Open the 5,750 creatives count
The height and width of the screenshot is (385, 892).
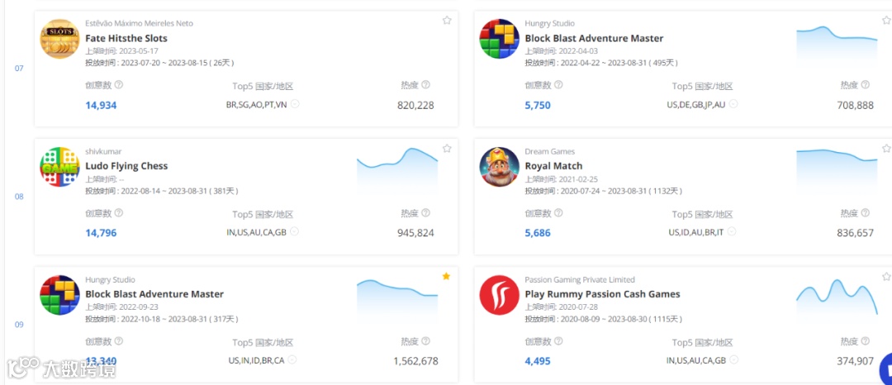(x=538, y=105)
